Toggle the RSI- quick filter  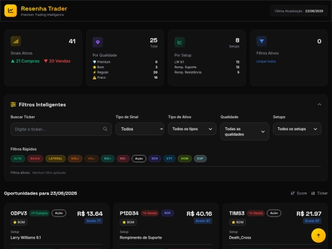click(x=123, y=159)
